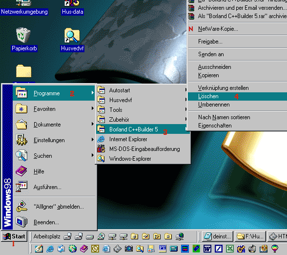Viewport: 287px width, 255px height.
Task: Open the clock icon in quick launch
Action: coord(95,249)
